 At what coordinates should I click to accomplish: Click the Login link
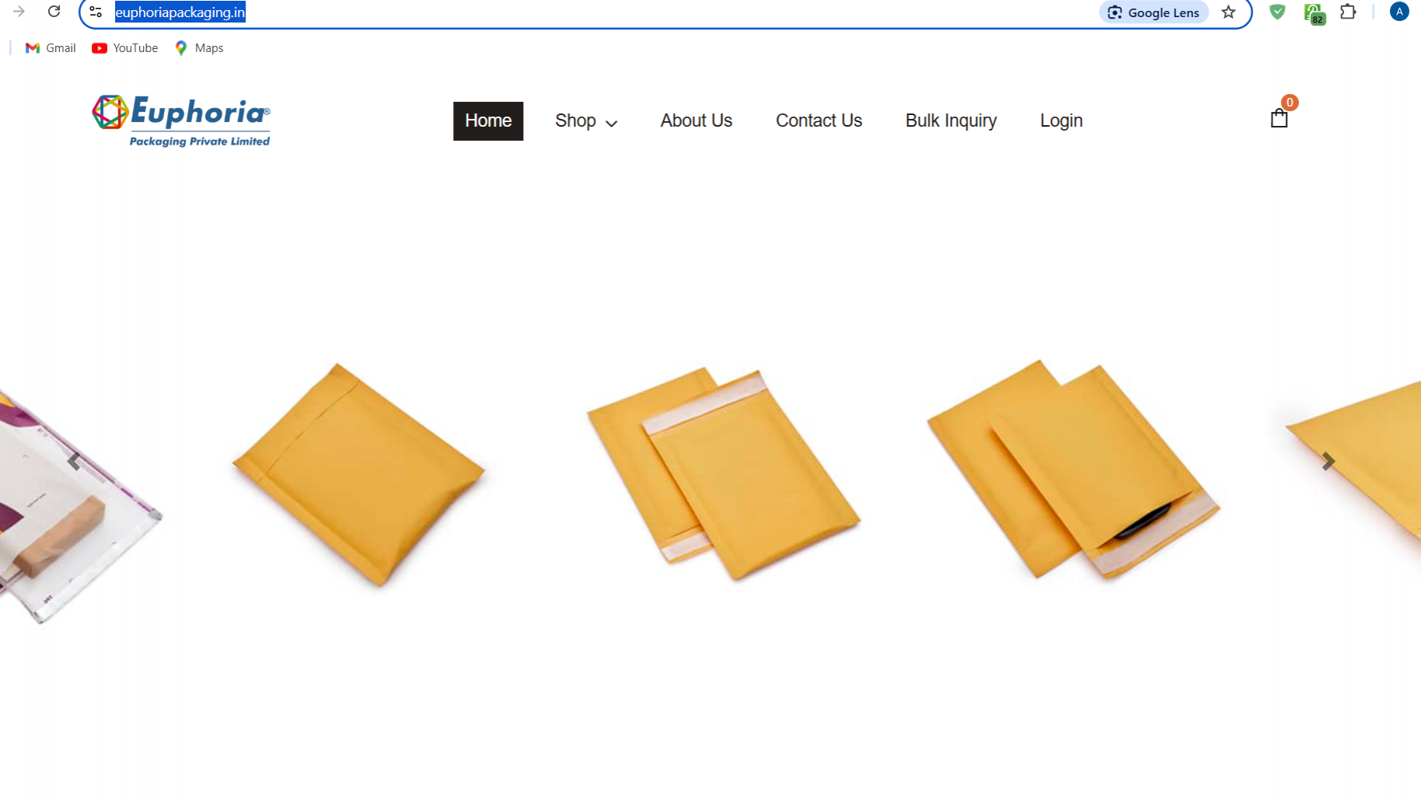[1061, 121]
